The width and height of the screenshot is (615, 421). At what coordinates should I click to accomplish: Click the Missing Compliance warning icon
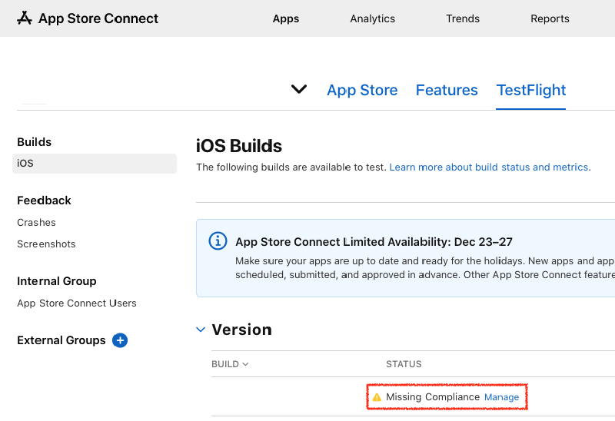[x=377, y=397]
